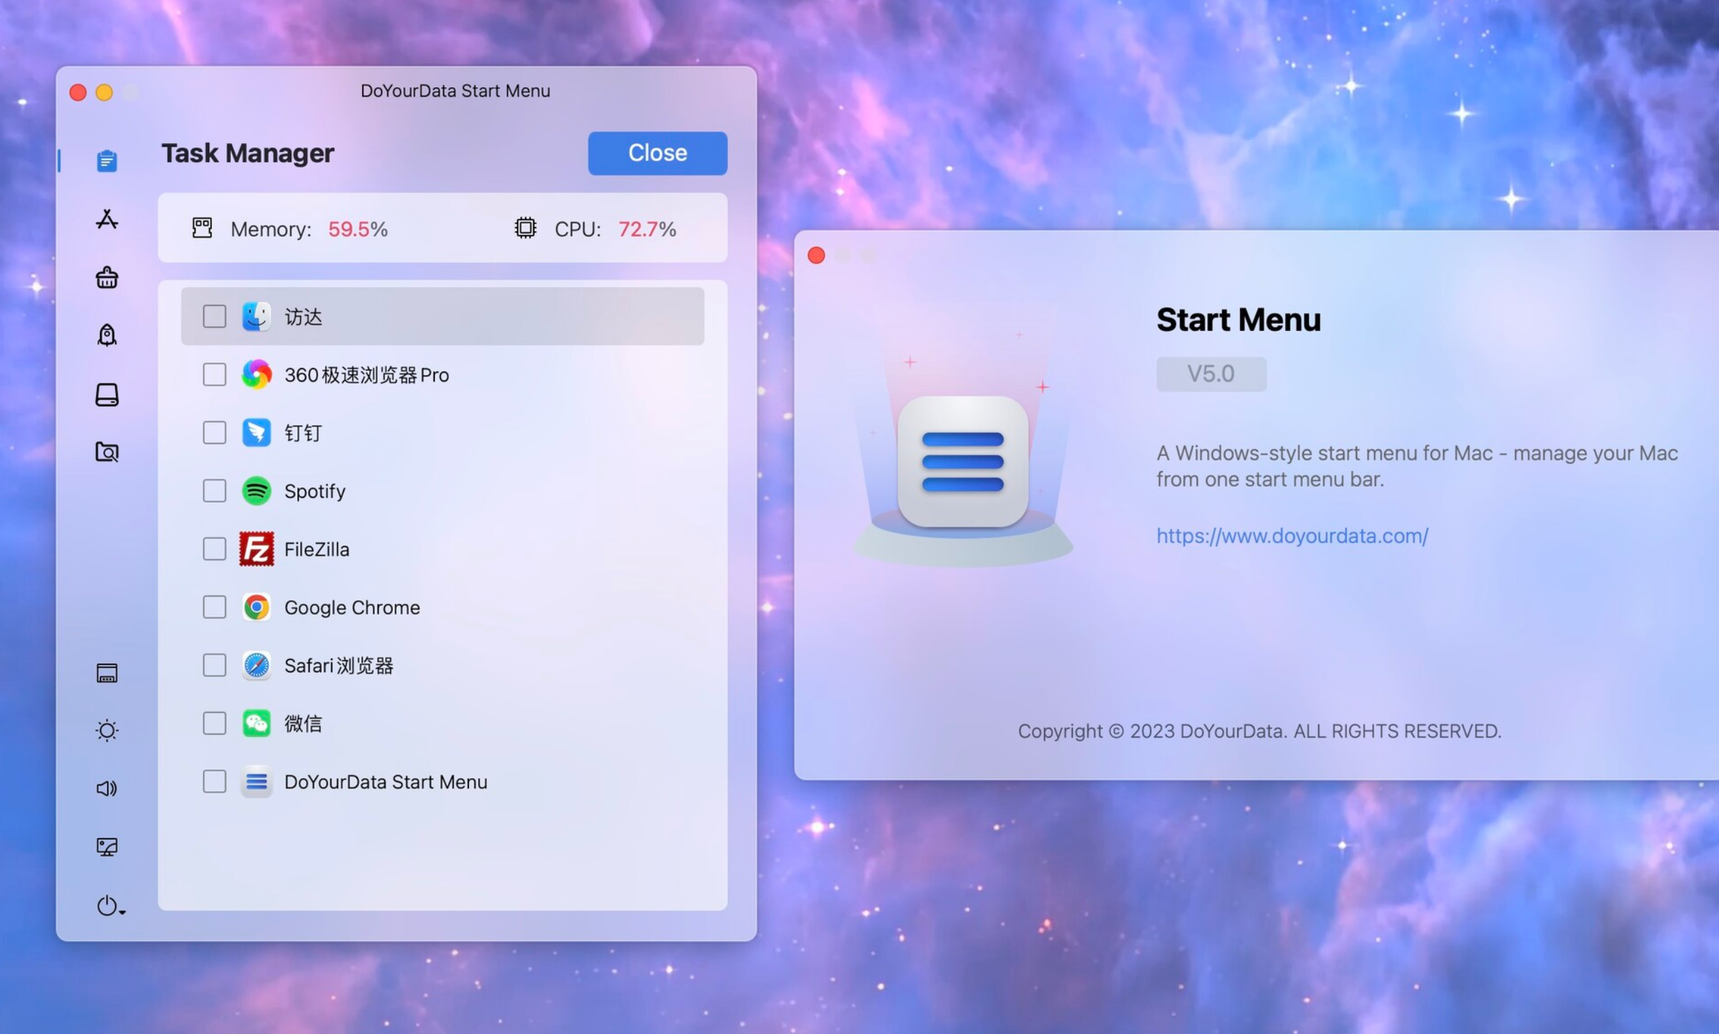
Task: Click the Google Chrome app icon
Action: (x=256, y=607)
